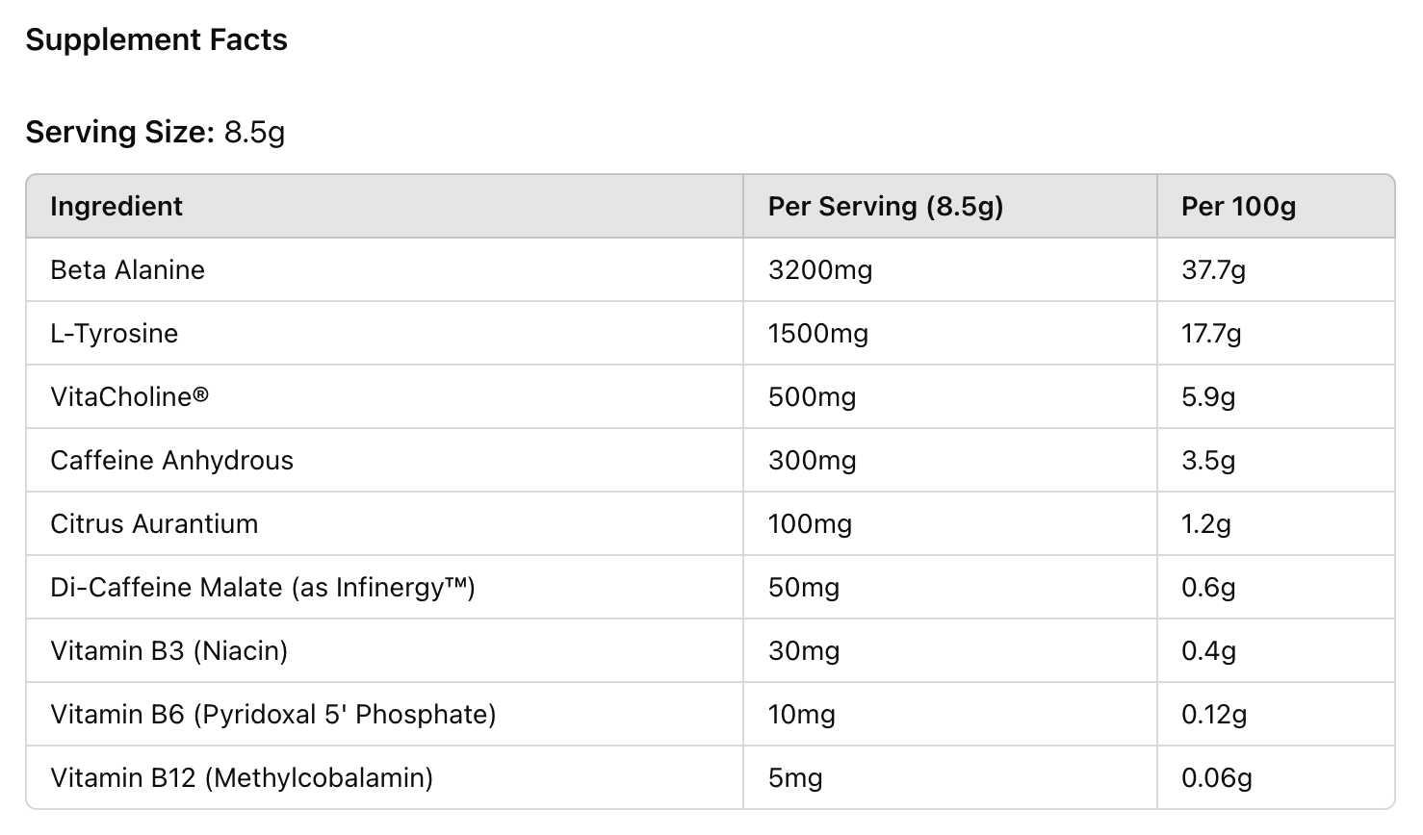This screenshot has height=835, width=1423.
Task: Select the Vitamin B12 (Methylcobalamin) cell
Action: tap(241, 778)
